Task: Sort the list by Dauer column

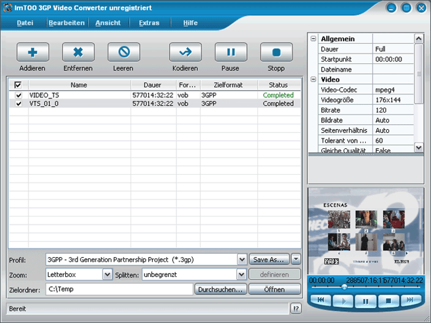Action: coord(153,85)
